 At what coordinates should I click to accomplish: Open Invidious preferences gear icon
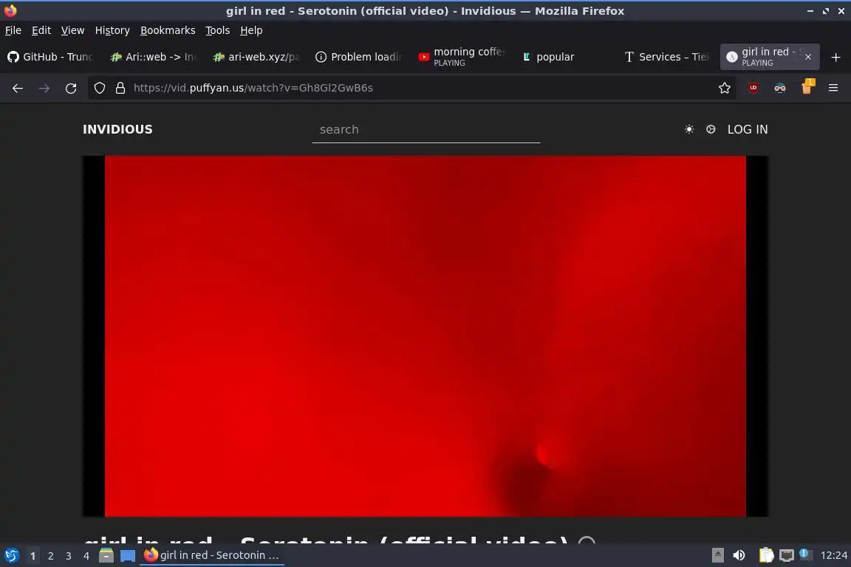[x=711, y=129]
